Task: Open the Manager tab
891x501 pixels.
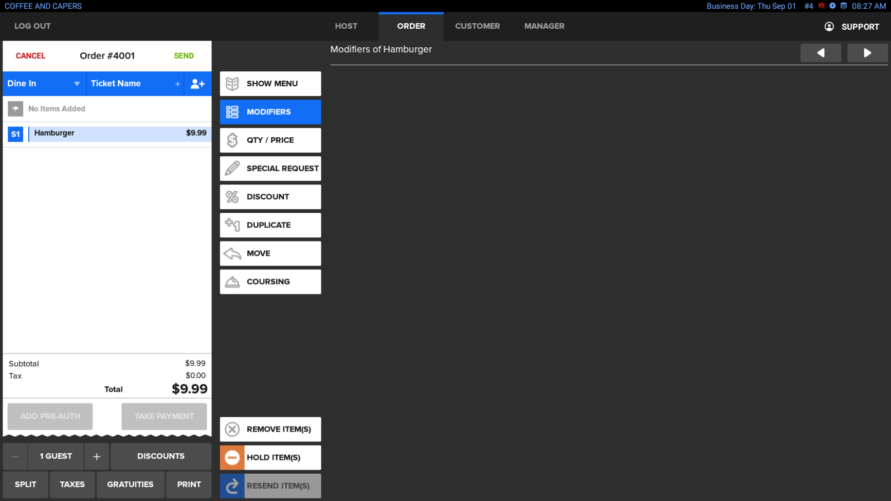Action: [x=544, y=26]
